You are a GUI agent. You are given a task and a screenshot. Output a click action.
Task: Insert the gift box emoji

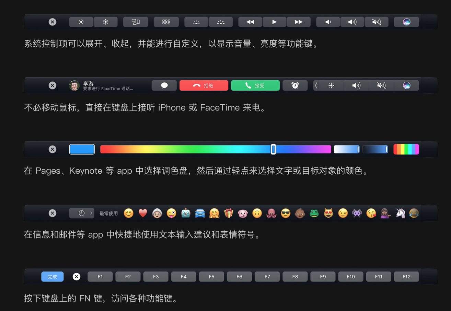tap(229, 213)
